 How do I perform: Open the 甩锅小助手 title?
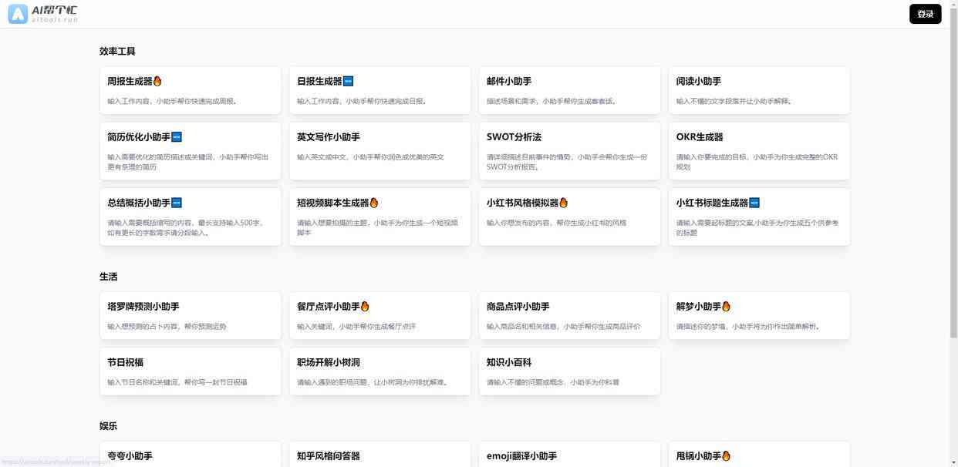pyautogui.click(x=699, y=455)
